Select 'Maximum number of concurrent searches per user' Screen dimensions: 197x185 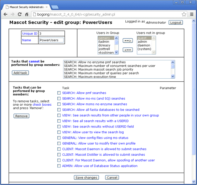click(117, 66)
